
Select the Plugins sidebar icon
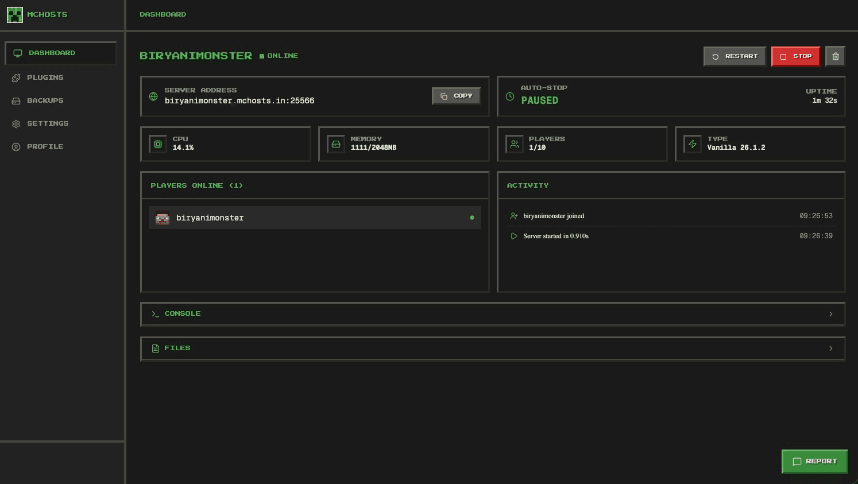[16, 78]
